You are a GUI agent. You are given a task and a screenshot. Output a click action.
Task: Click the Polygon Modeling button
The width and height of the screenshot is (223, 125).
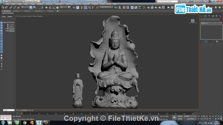point(8,13)
